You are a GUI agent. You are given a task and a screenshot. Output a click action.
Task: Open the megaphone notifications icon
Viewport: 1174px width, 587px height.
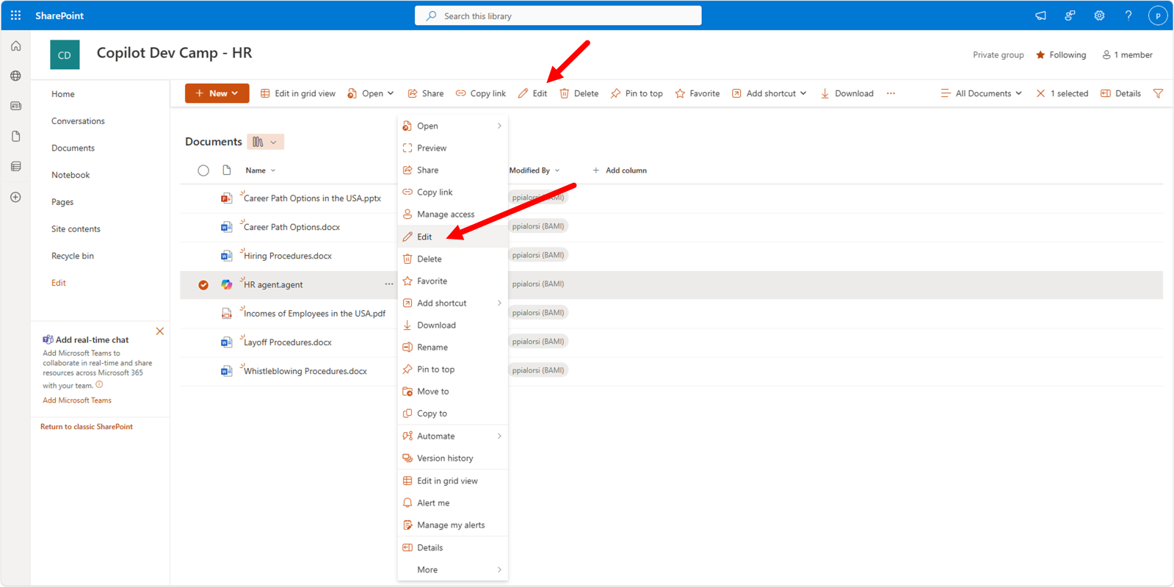(x=1040, y=15)
